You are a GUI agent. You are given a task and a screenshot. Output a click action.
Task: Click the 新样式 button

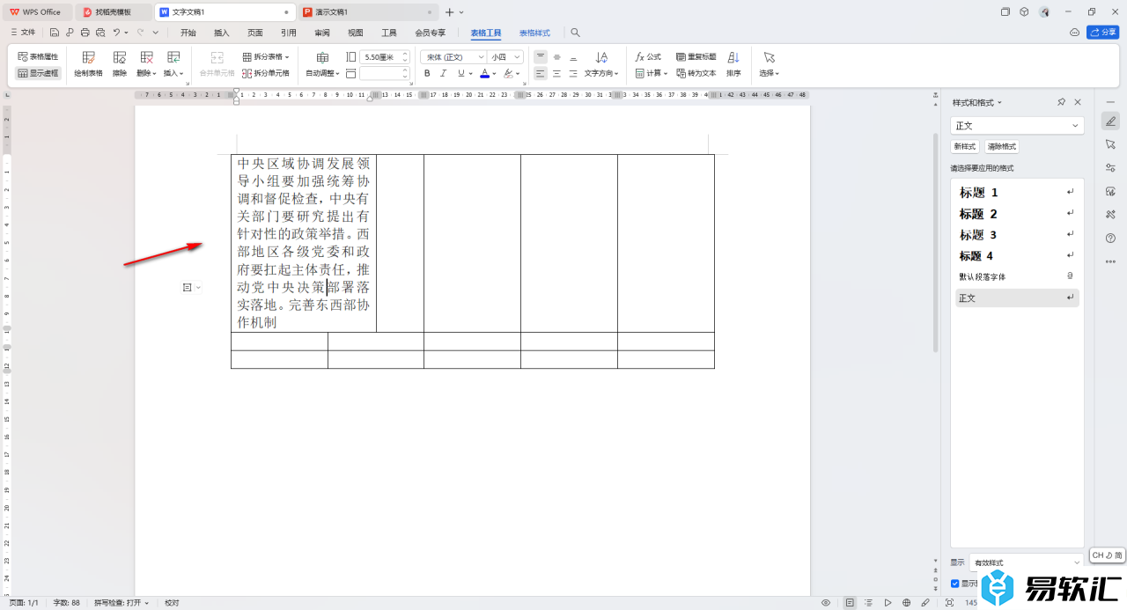coord(965,147)
